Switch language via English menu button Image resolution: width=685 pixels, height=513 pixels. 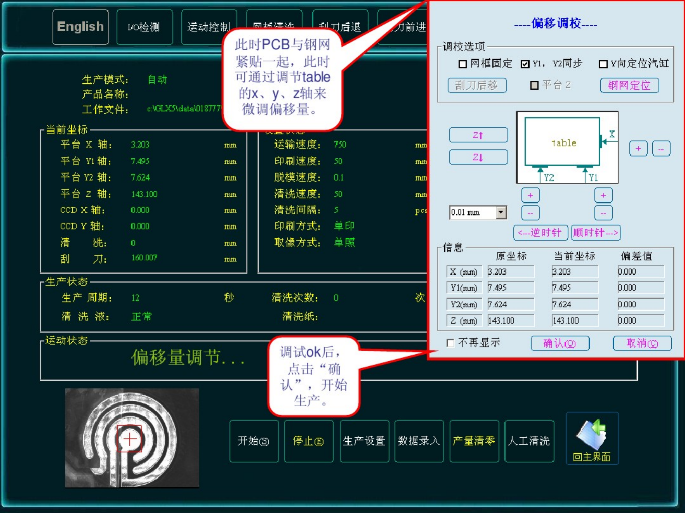[x=81, y=27]
